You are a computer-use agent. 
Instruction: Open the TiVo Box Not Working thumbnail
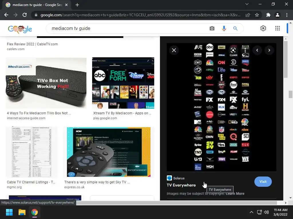pyautogui.click(x=46, y=83)
